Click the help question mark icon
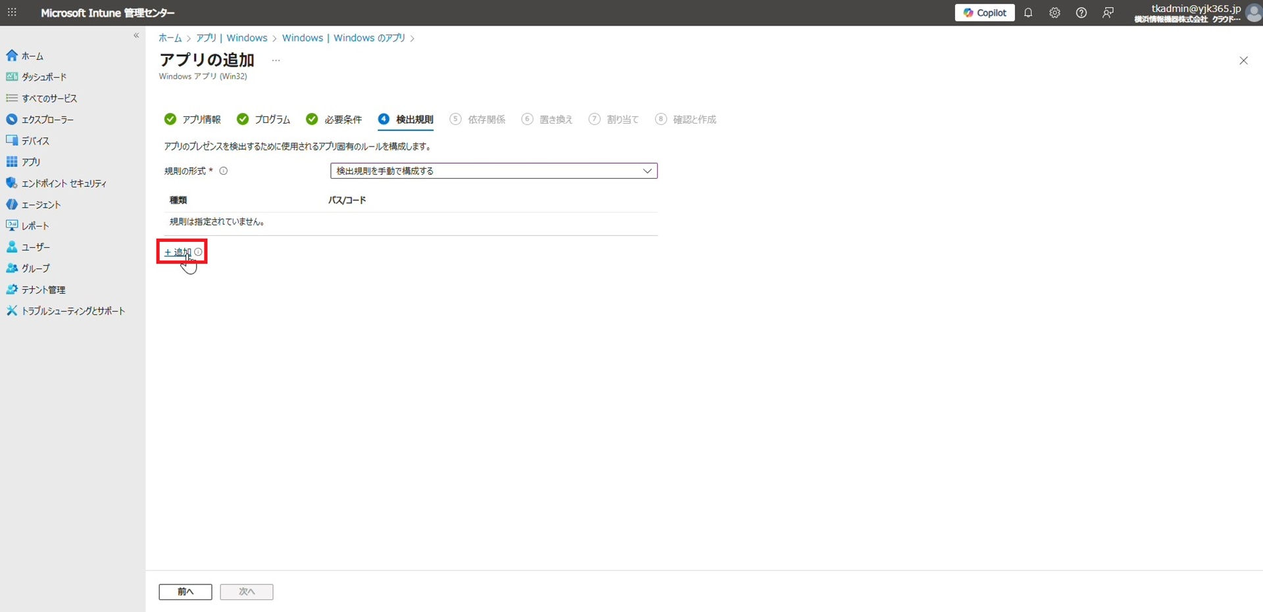Viewport: 1263px width, 612px height. click(x=1081, y=13)
